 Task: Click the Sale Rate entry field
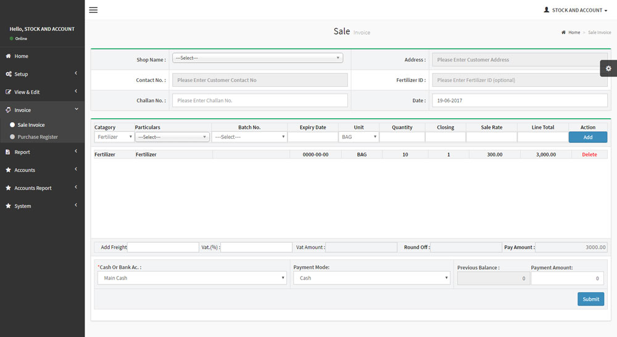(x=492, y=137)
